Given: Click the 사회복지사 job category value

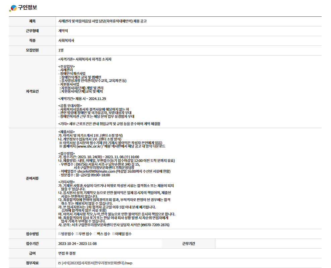Looking at the screenshot, I should pyautogui.click(x=66, y=40).
